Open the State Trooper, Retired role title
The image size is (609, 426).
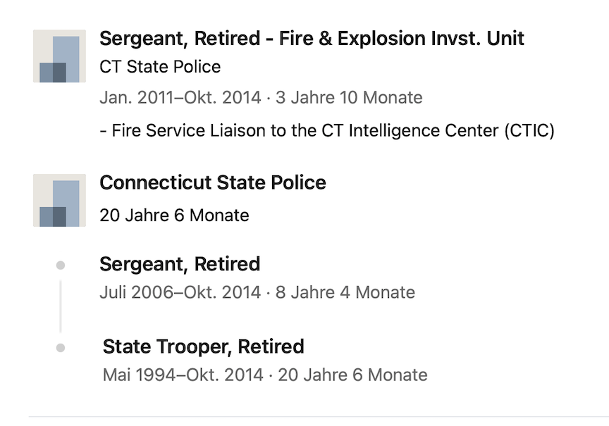[x=203, y=347]
